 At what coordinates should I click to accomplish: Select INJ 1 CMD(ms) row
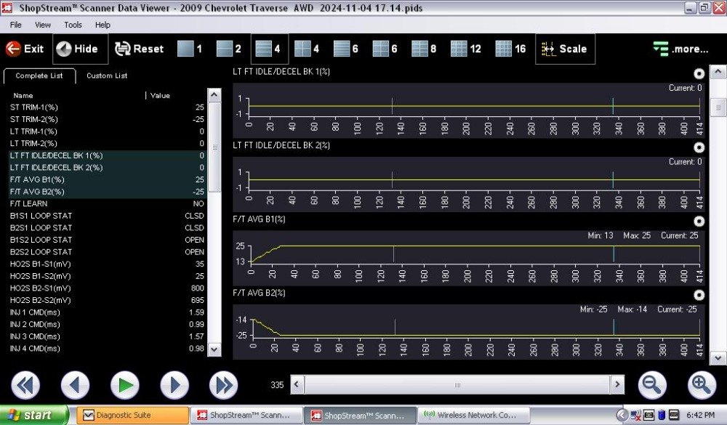[x=107, y=312]
